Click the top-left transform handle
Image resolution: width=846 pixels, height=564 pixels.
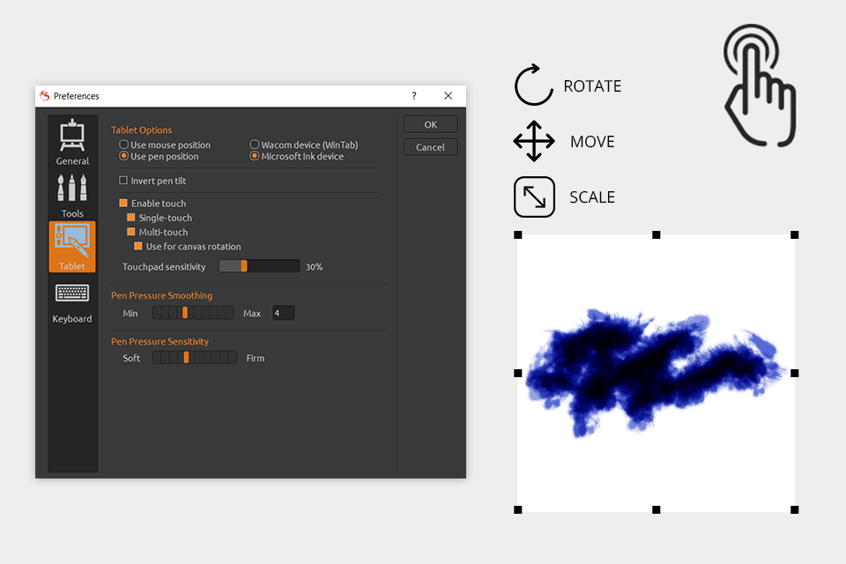tap(518, 234)
